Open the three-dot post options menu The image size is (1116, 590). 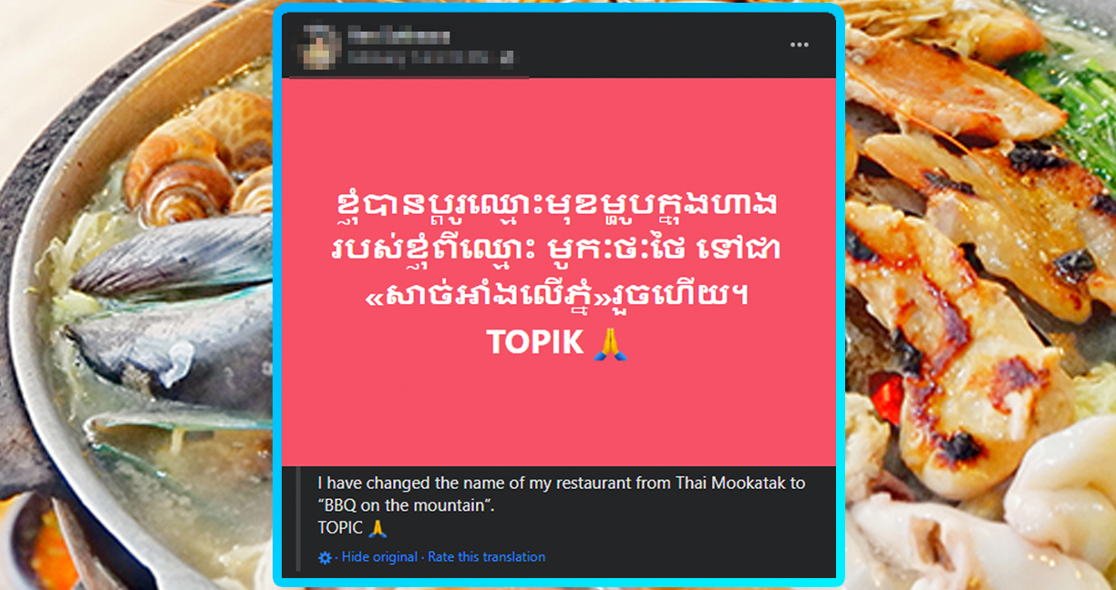pyautogui.click(x=800, y=45)
